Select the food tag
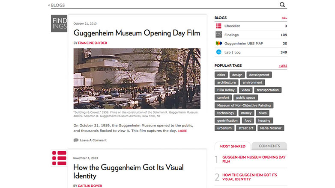Viewport: 335px width, 188px height. point(248,120)
